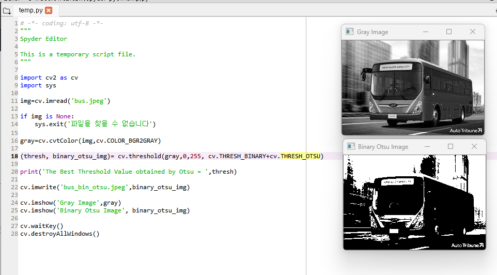Click THRESH_BINARY in the threshold line
The height and width of the screenshot is (275, 497).
(242, 156)
